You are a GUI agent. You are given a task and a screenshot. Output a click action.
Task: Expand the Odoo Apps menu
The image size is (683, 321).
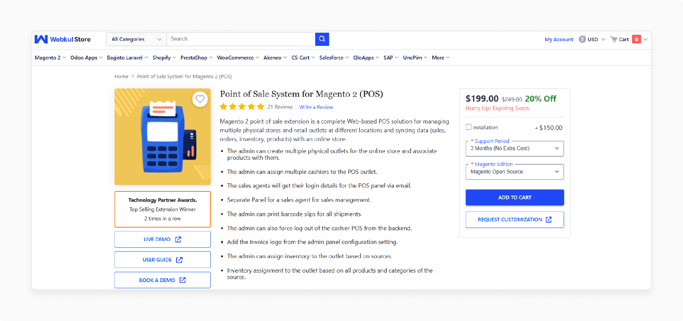tap(87, 58)
